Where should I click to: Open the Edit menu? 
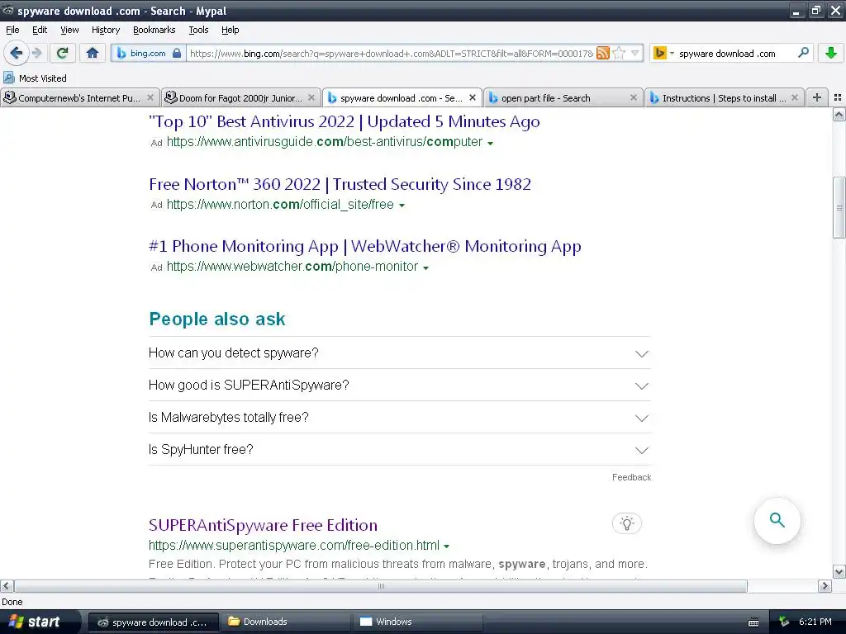tap(40, 30)
